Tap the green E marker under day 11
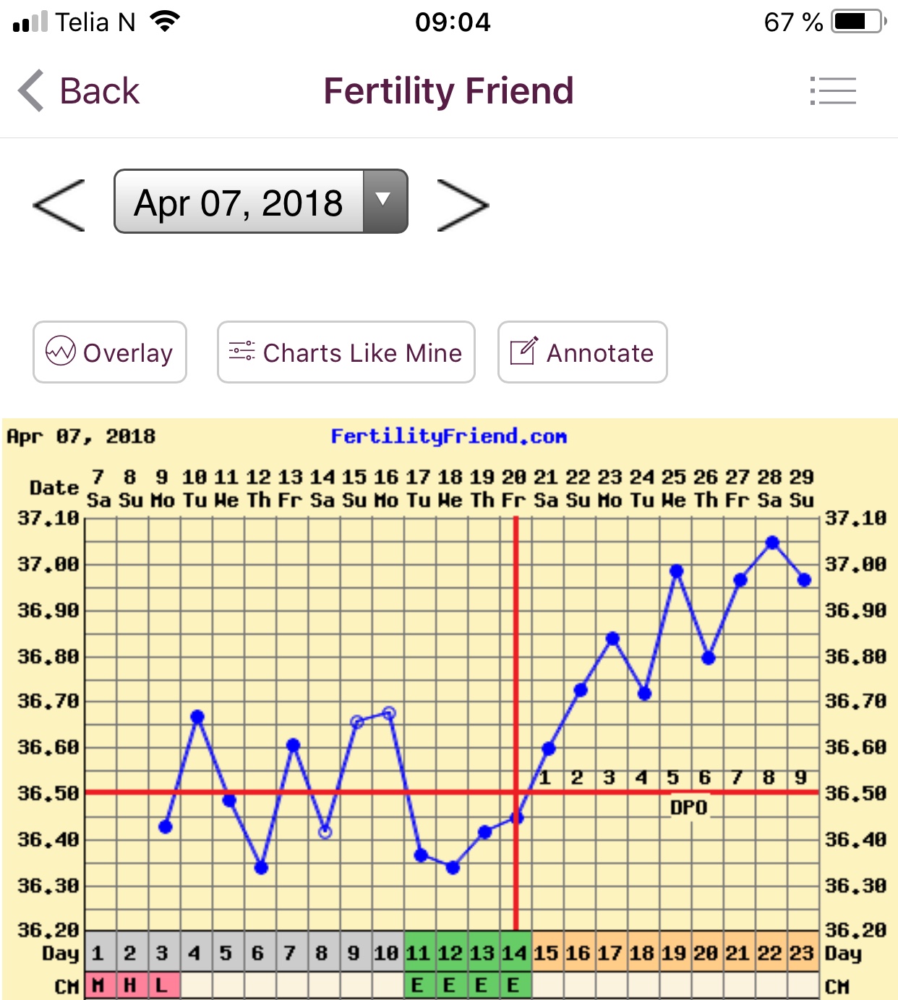This screenshot has width=898, height=1000. pos(417,986)
